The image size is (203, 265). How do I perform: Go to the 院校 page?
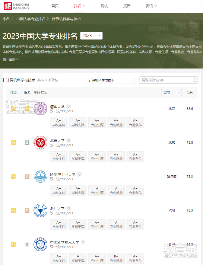tap(104, 6)
